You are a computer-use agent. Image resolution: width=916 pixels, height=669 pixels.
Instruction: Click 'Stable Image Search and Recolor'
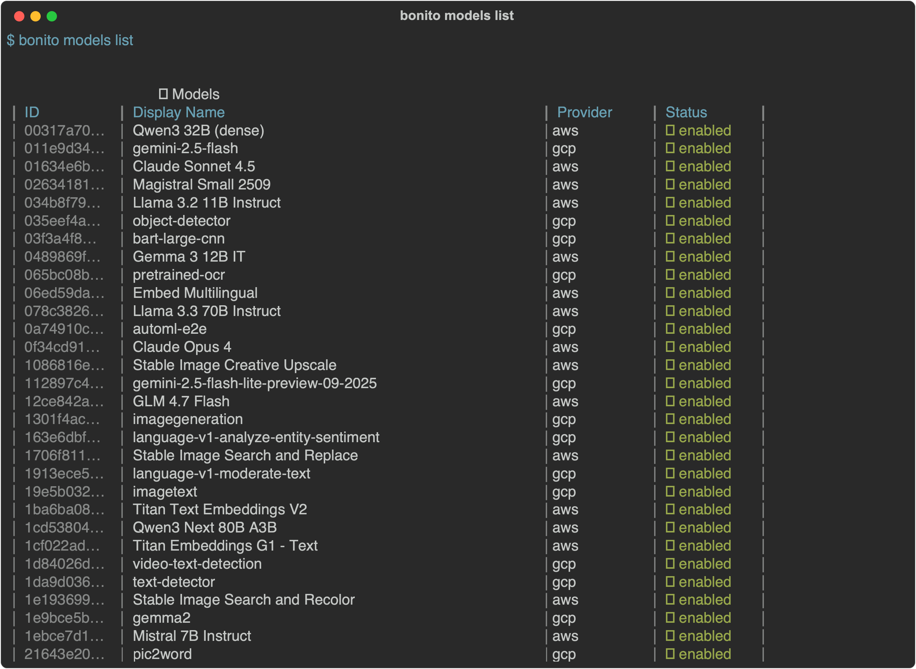point(244,600)
